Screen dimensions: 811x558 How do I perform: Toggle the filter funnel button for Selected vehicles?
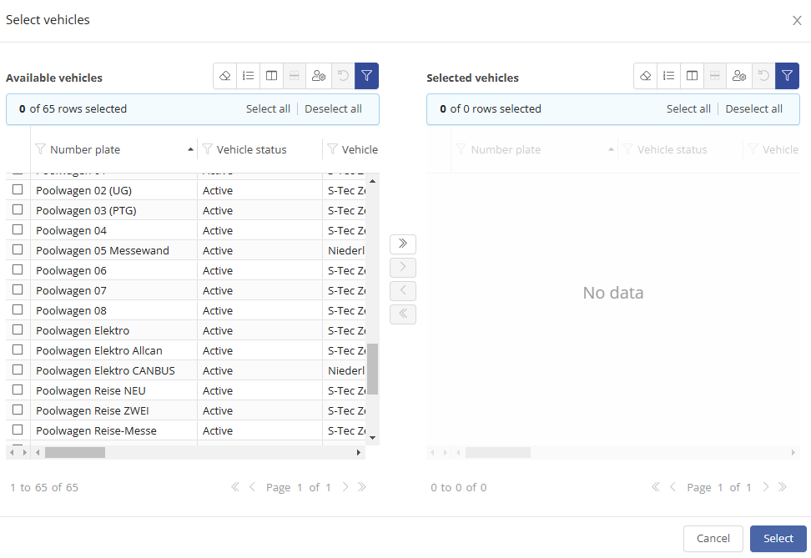click(787, 76)
